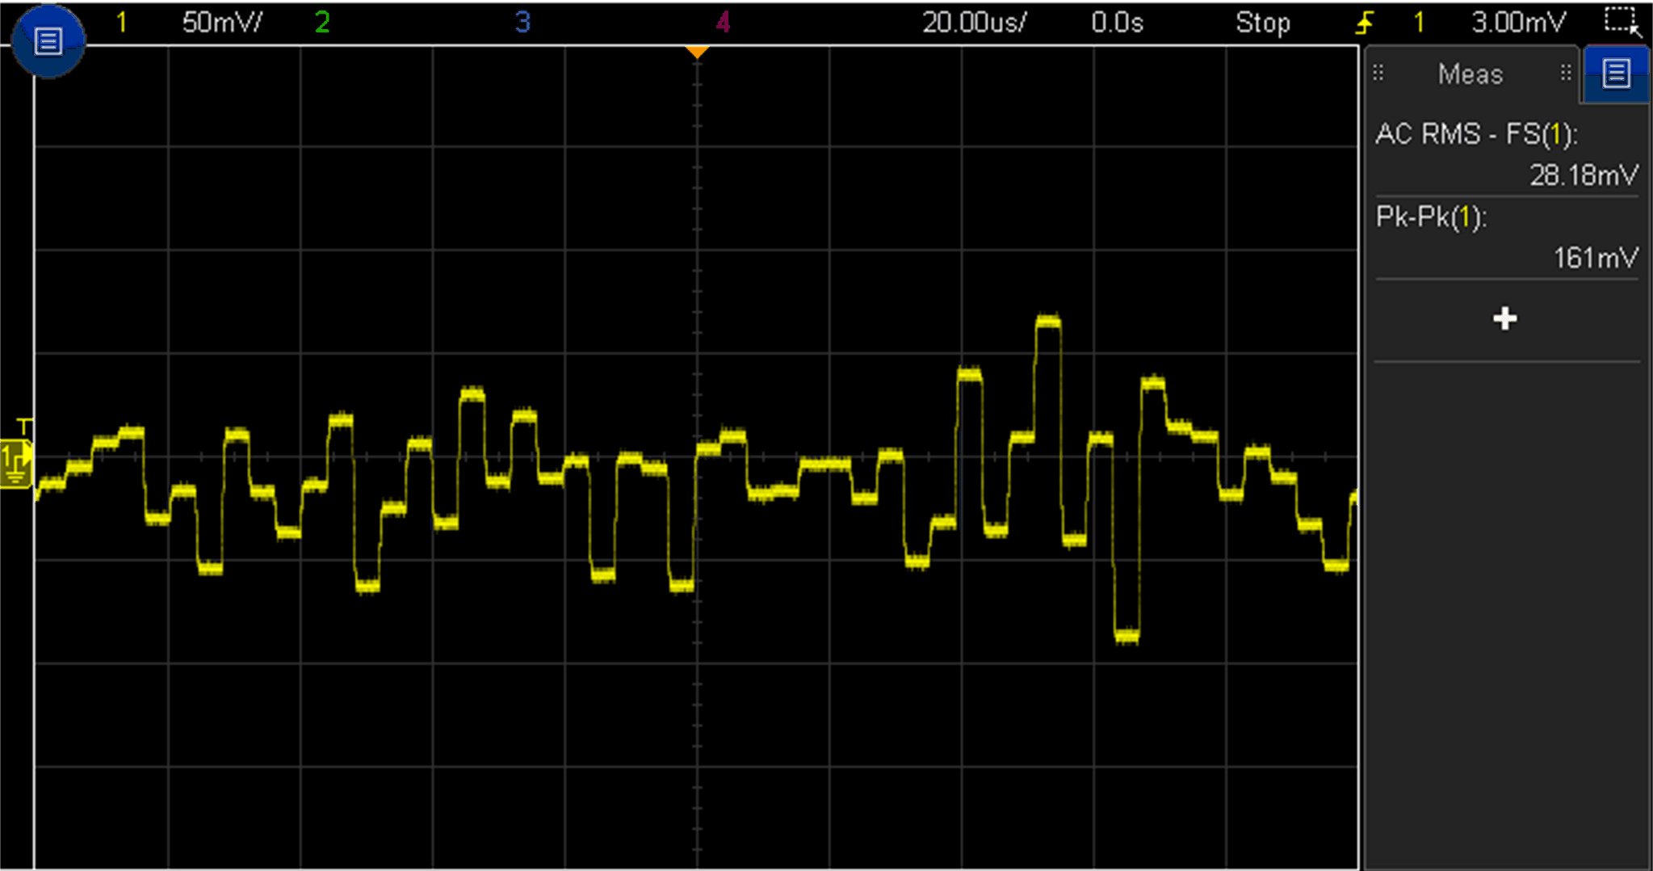Viewport: 1653px width, 871px height.
Task: Open the 3.00mV trigger level setting
Action: (1518, 23)
